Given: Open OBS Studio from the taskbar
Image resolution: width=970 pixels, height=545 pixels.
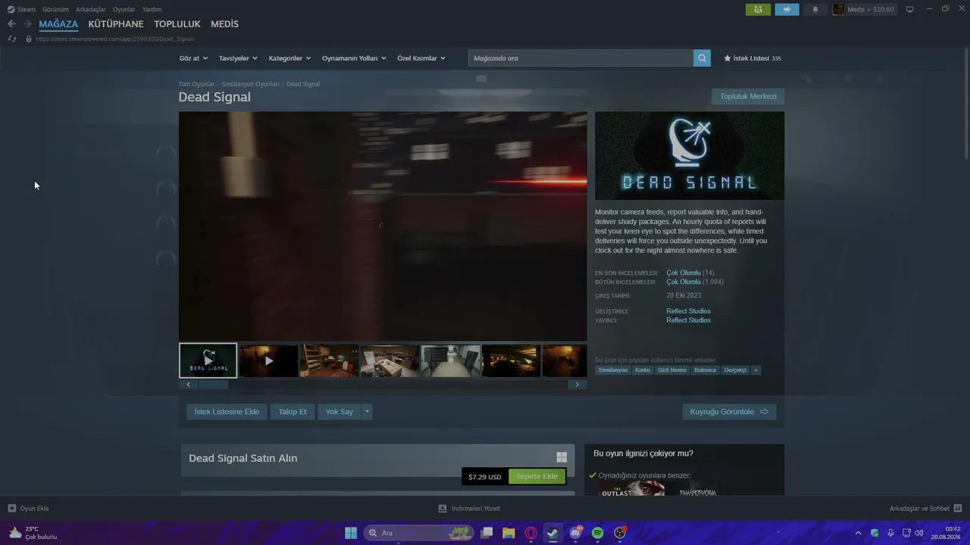Looking at the screenshot, I should 620,533.
